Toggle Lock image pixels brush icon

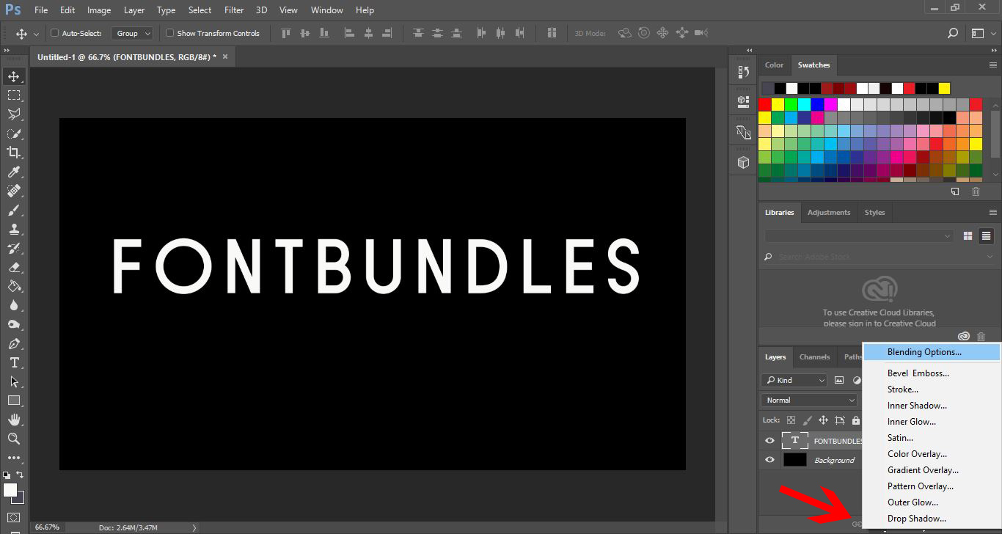[x=807, y=420]
